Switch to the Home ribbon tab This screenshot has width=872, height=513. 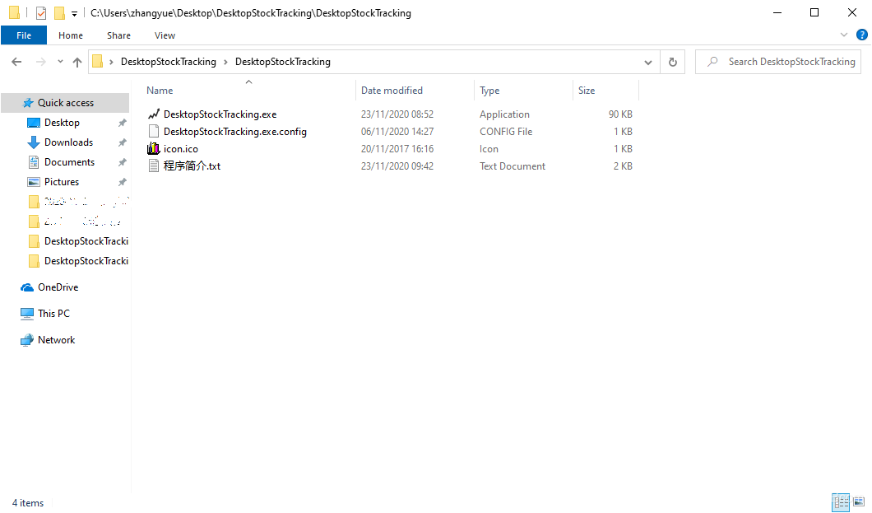coord(71,35)
